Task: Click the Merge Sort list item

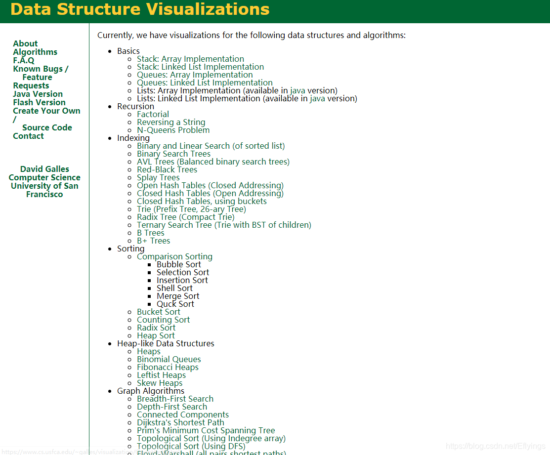Action: coord(178,296)
